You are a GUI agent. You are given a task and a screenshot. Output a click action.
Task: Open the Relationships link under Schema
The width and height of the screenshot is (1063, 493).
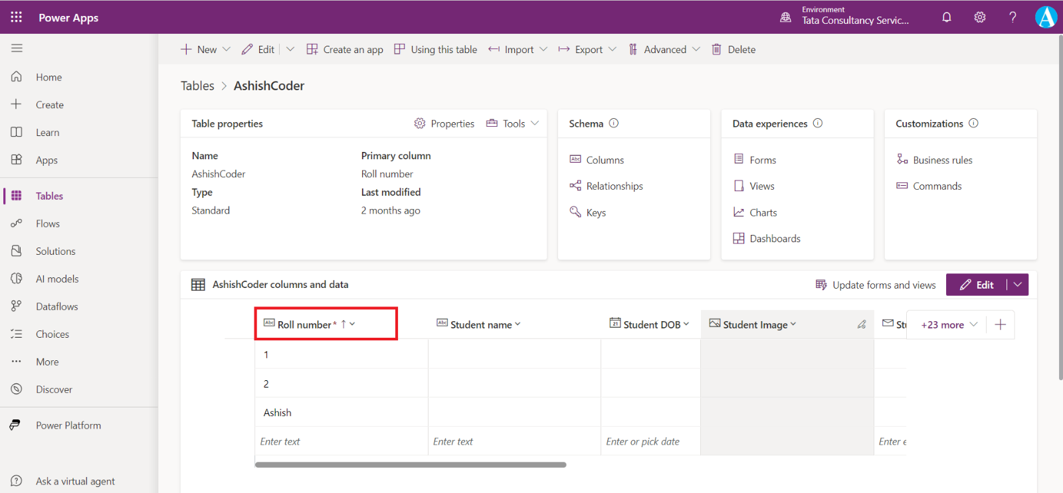[x=614, y=186]
